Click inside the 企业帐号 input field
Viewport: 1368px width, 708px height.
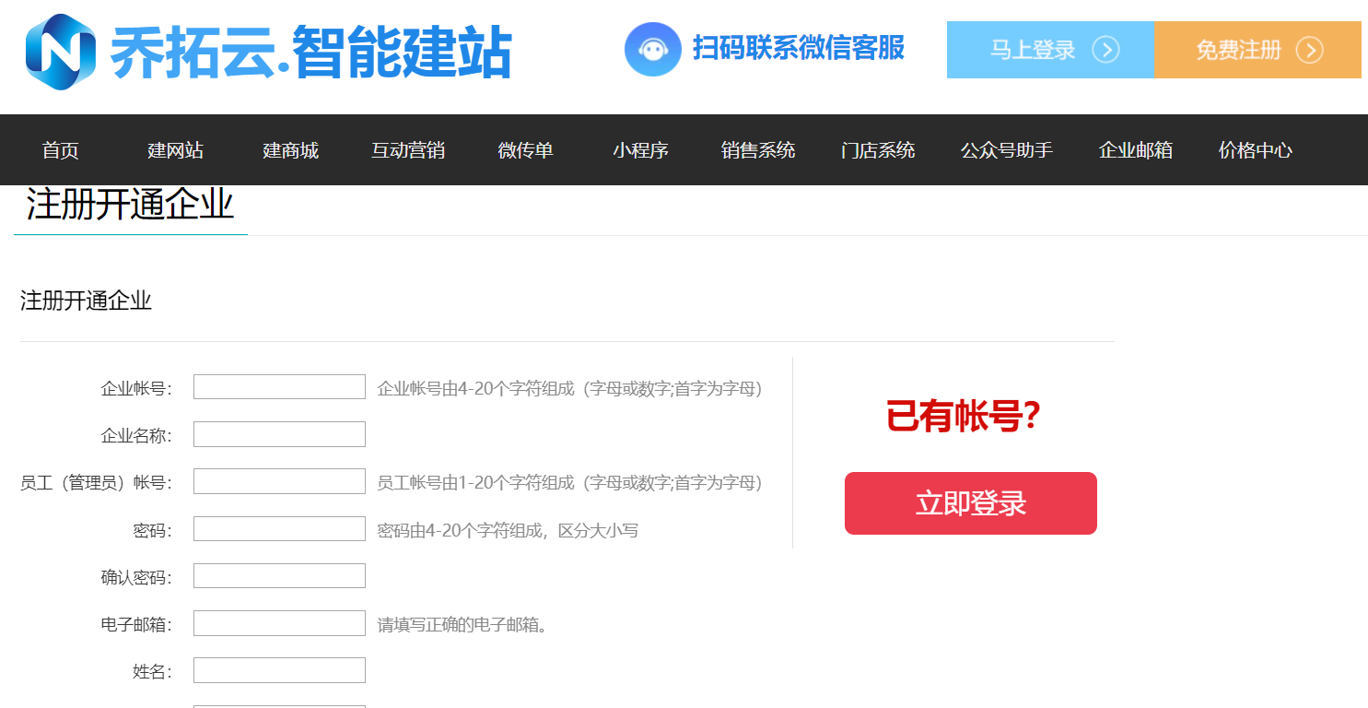[x=278, y=386]
